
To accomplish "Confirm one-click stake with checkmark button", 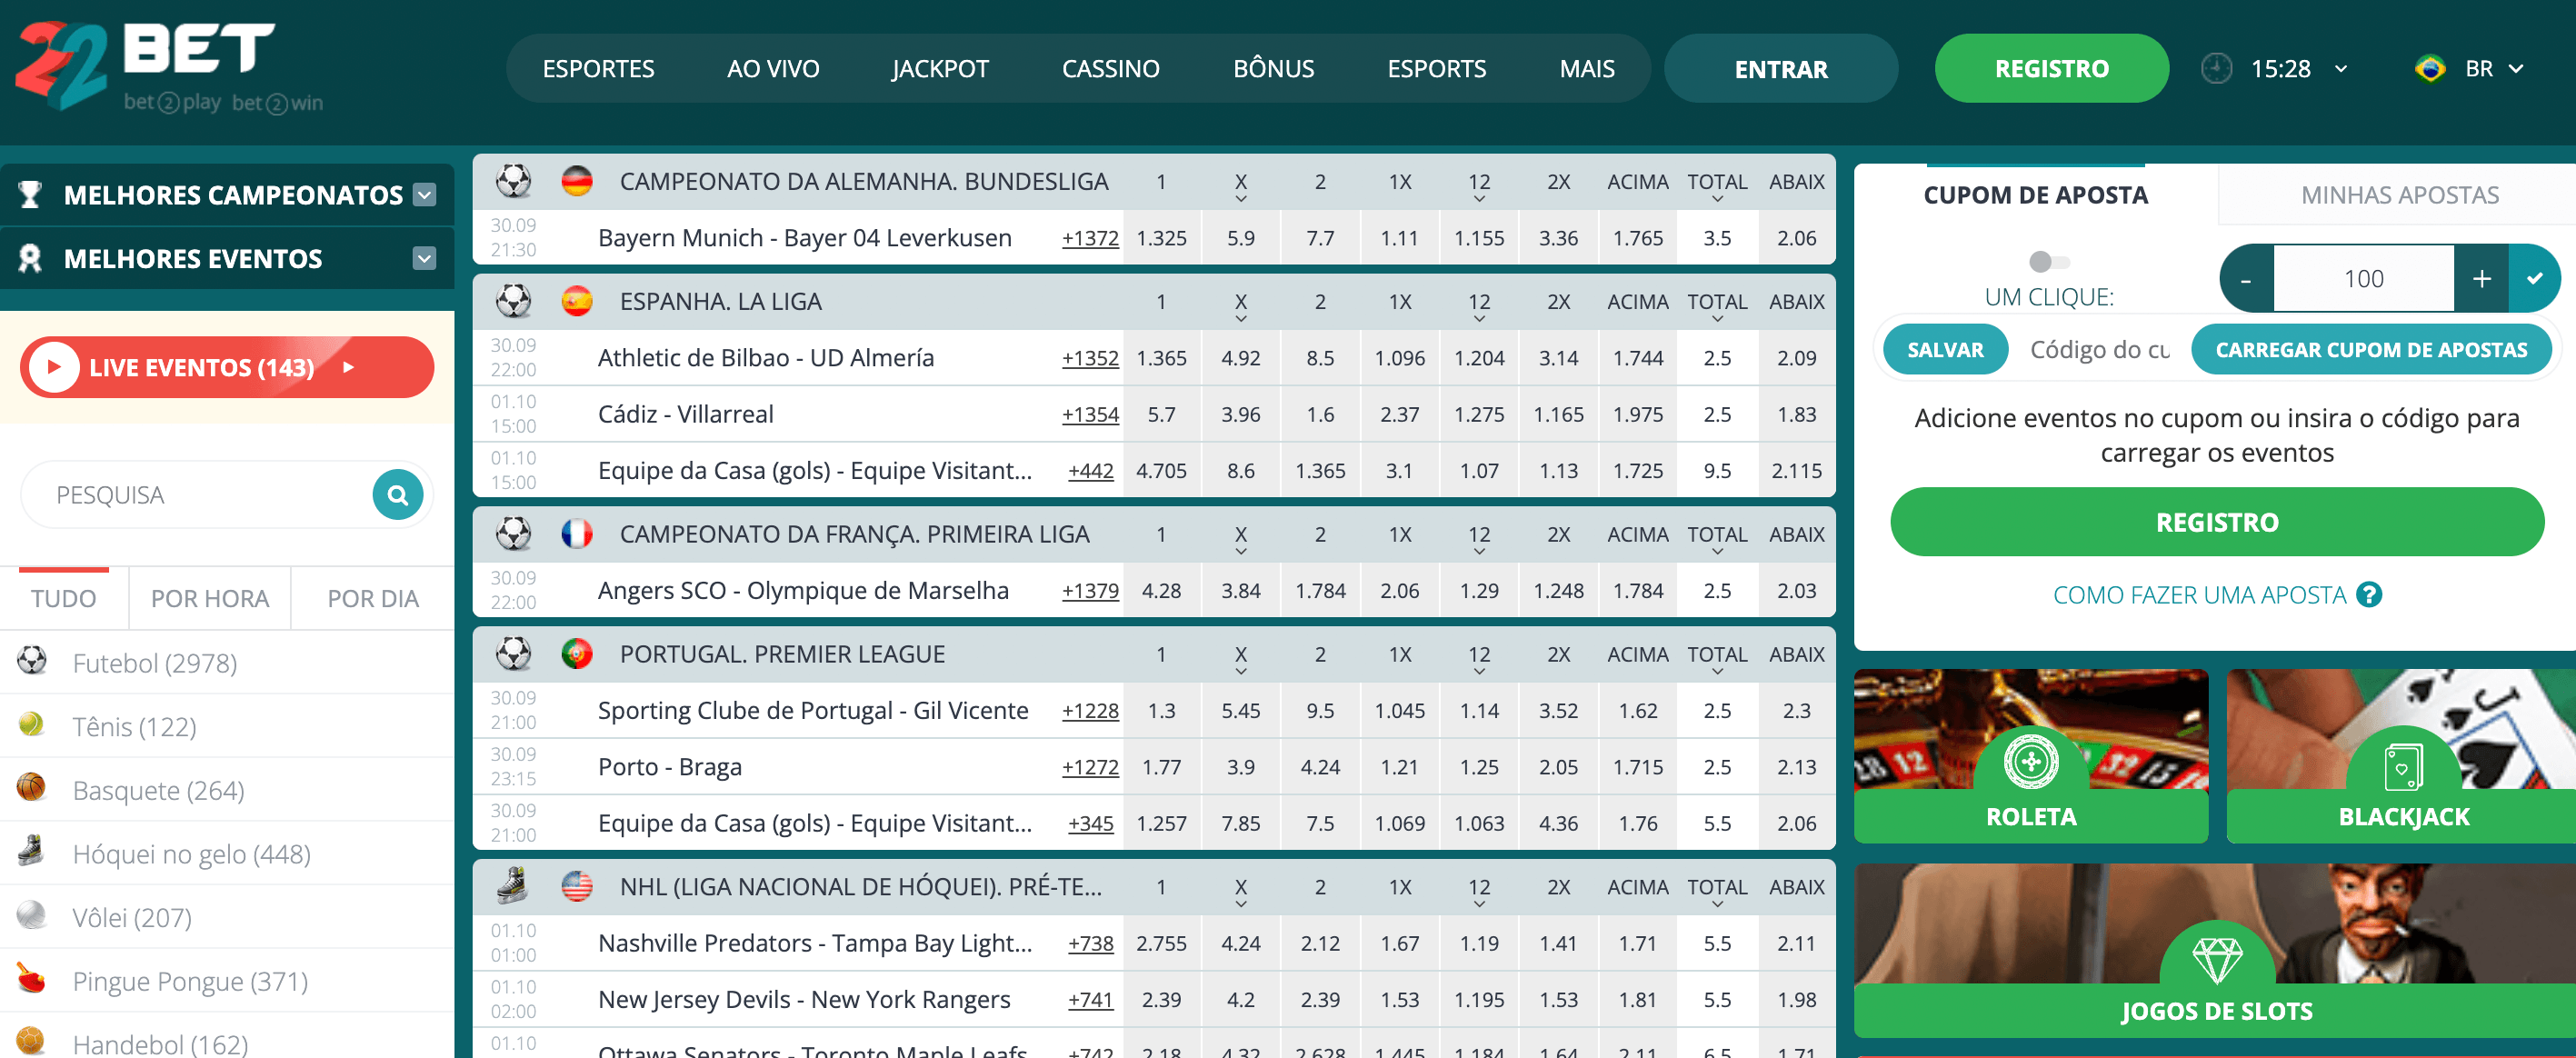I will click(2534, 279).
